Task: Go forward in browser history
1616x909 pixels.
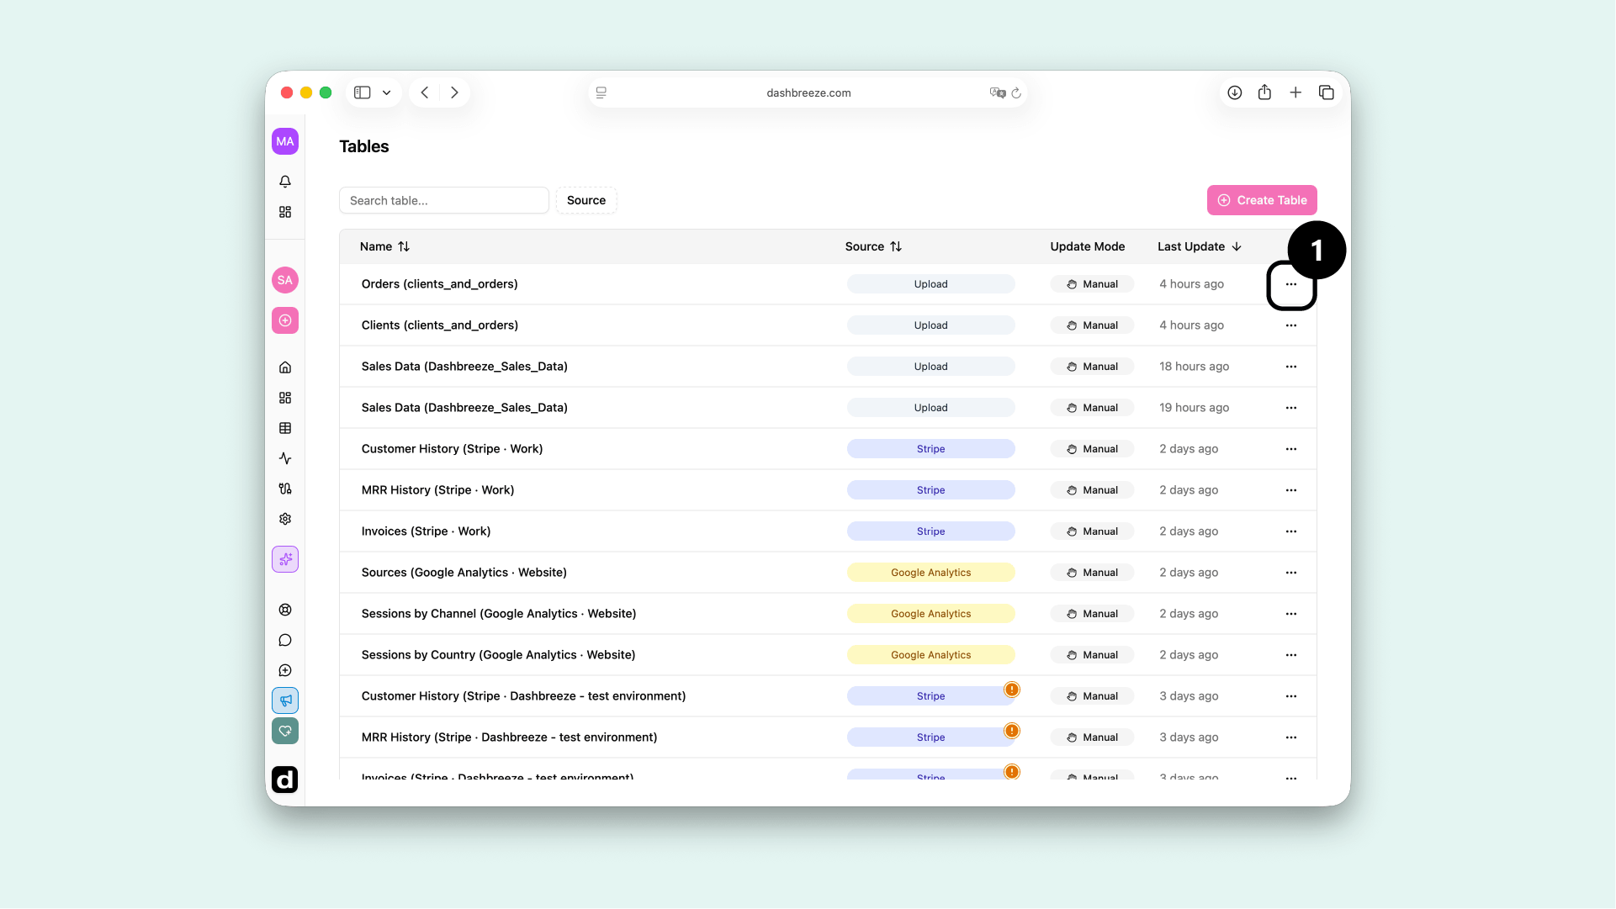Action: click(x=454, y=92)
